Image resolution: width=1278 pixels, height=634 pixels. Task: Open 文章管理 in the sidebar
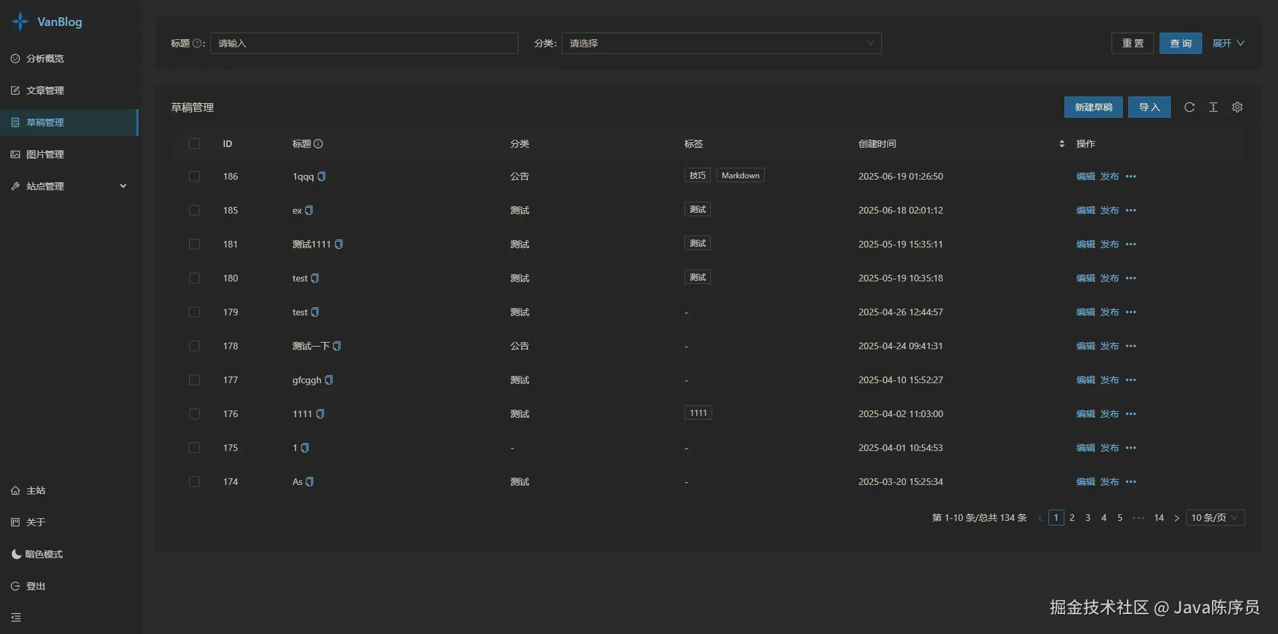(69, 90)
